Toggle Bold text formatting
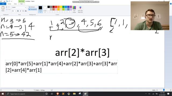This screenshot has width=172, height=96. [x=18, y=11]
